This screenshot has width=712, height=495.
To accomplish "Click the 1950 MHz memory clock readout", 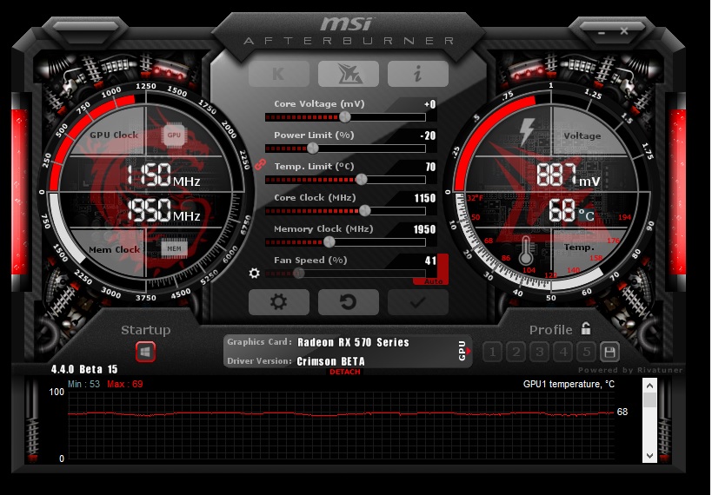I will [163, 210].
